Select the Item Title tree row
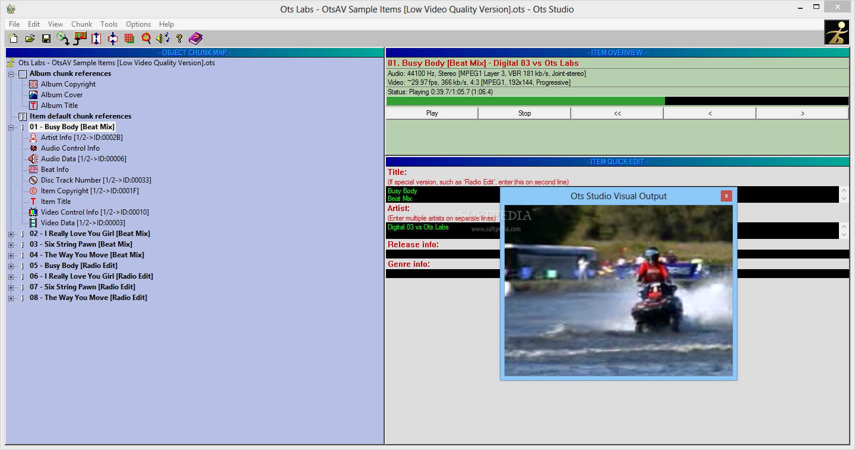This screenshot has height=450, width=855. (56, 202)
